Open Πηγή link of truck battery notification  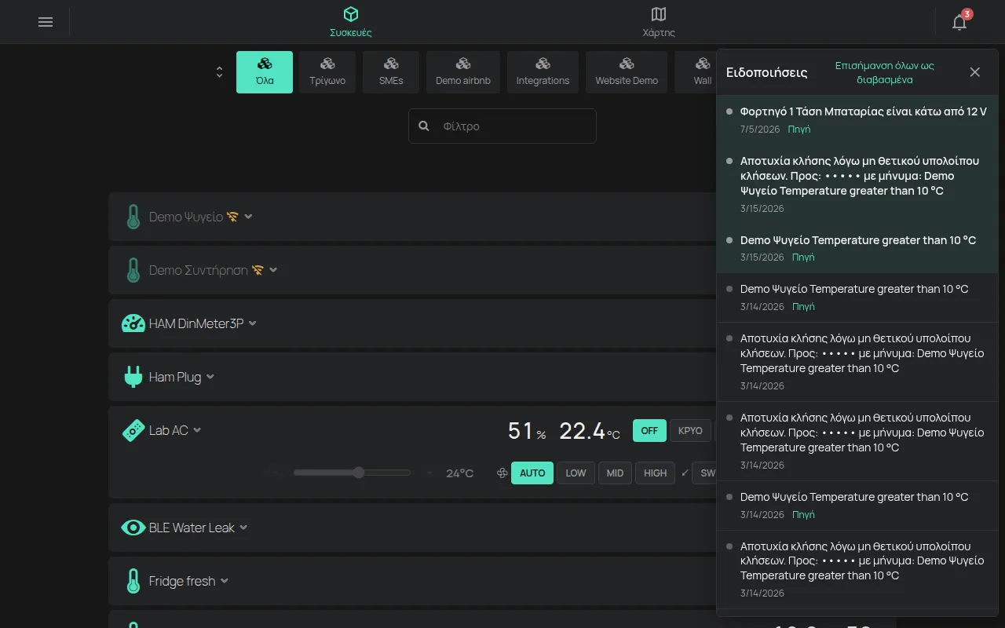click(799, 129)
